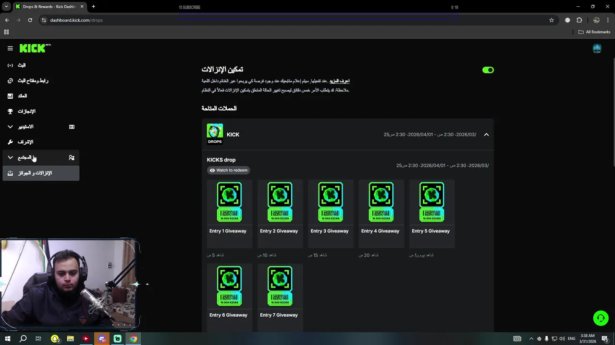Click the volume speaker icon in the system tray
Image resolution: width=615 pixels, height=345 pixels.
562,339
